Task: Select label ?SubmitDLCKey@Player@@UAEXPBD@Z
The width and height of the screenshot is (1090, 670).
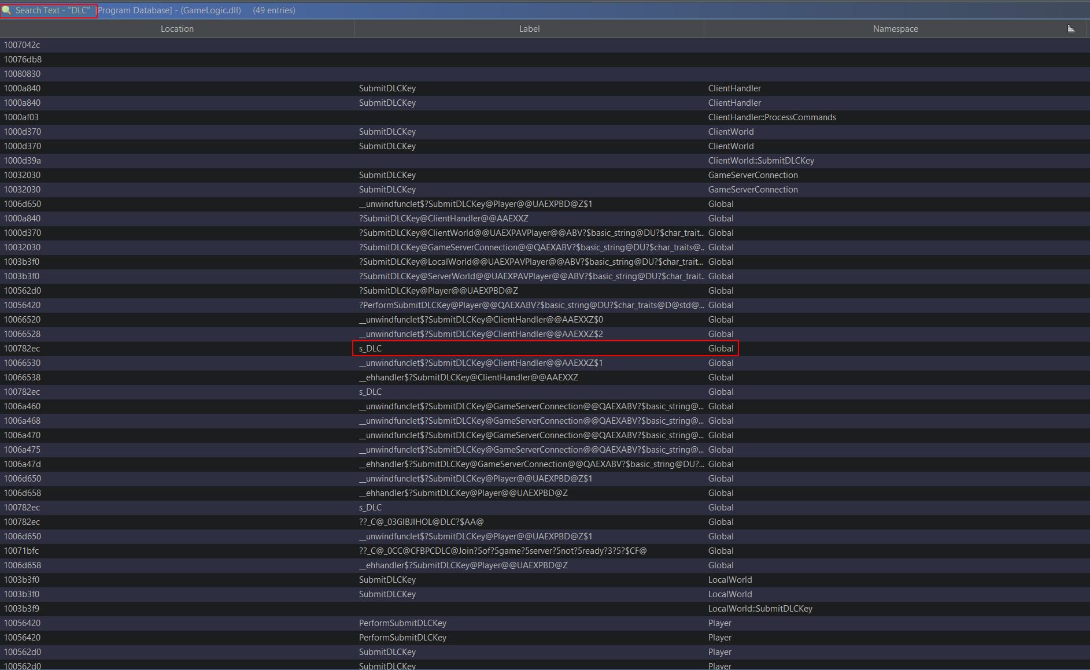Action: [x=438, y=291]
